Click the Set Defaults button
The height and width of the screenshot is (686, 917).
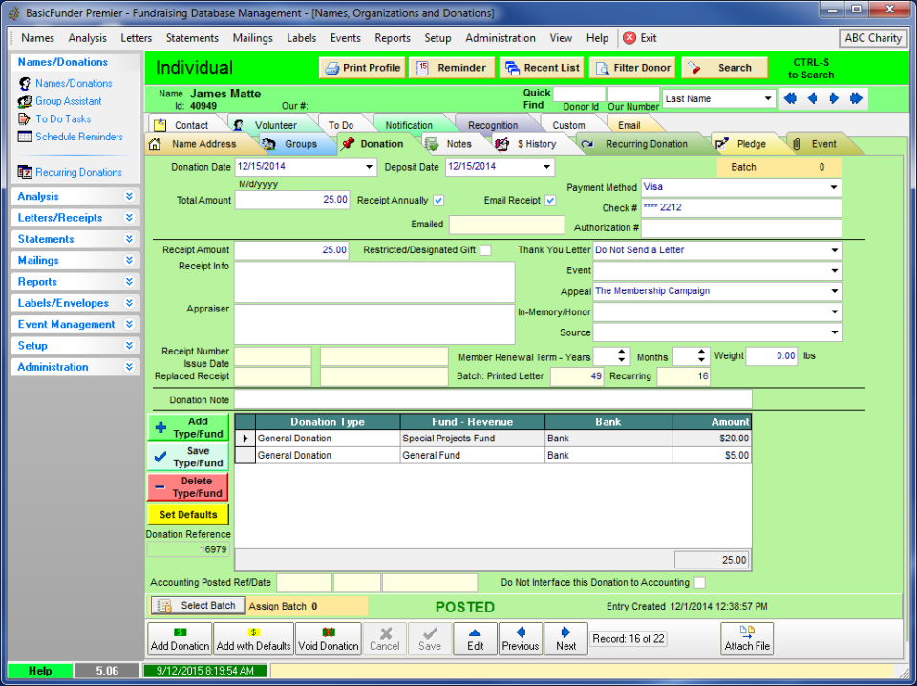pos(187,514)
